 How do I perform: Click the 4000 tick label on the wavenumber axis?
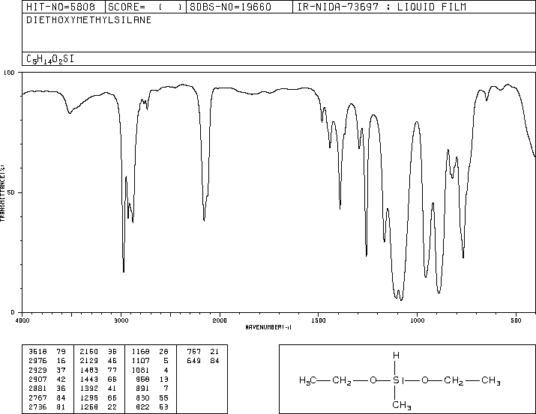(22, 320)
